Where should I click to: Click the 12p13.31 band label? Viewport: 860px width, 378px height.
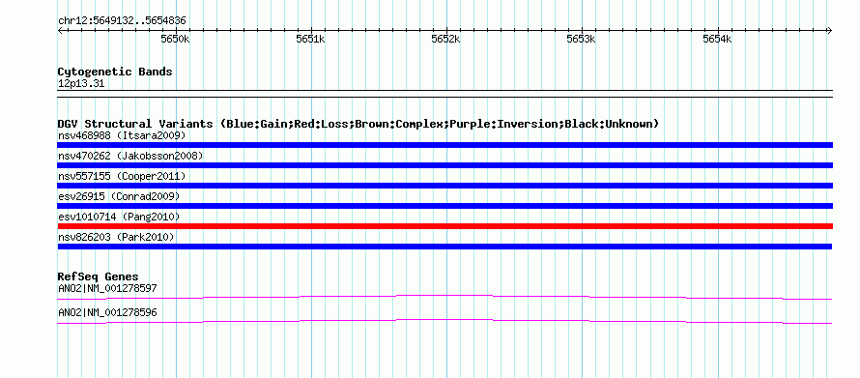[x=80, y=84]
